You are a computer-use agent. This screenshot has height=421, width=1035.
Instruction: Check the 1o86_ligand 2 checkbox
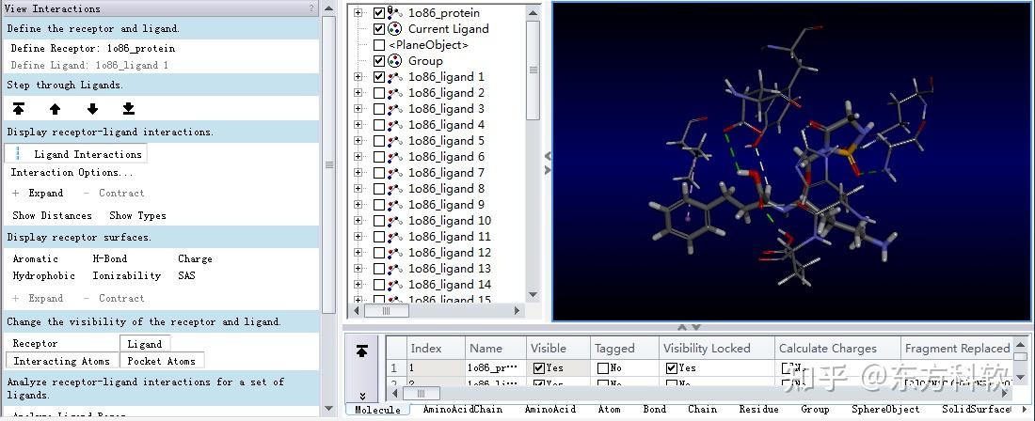[379, 93]
